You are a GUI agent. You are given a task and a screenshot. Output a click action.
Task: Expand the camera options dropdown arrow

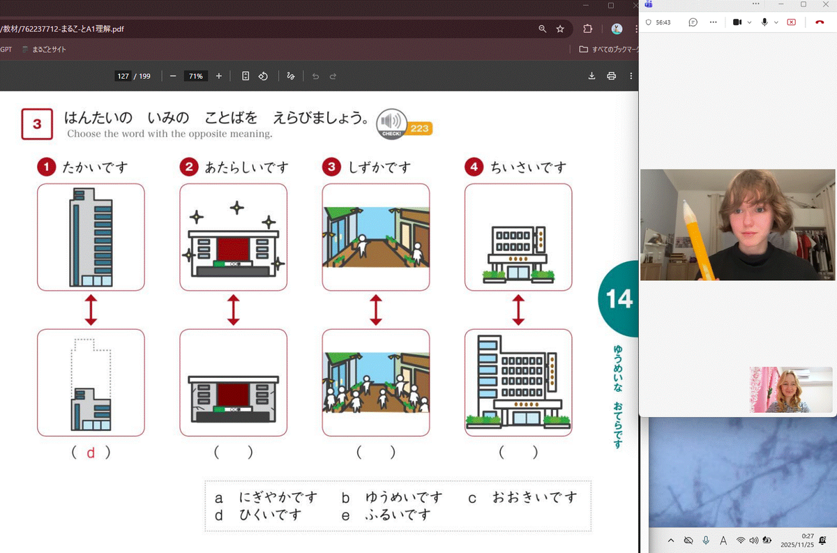[x=749, y=22]
